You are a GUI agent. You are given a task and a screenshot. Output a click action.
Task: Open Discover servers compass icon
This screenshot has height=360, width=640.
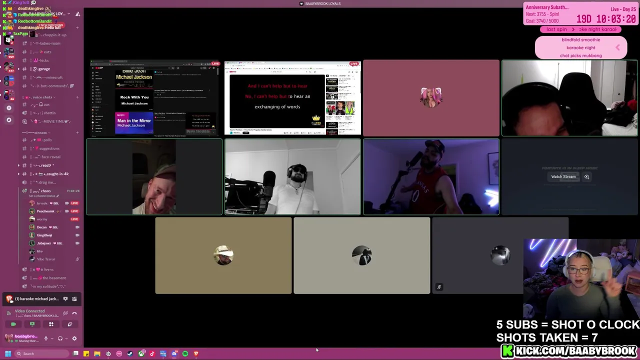click(x=8, y=120)
